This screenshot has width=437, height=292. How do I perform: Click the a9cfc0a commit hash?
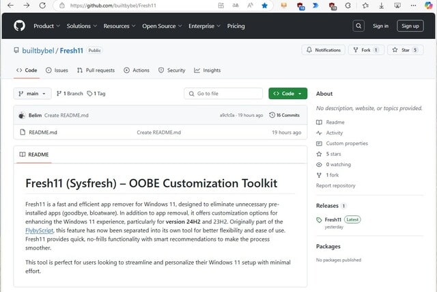pyautogui.click(x=227, y=116)
